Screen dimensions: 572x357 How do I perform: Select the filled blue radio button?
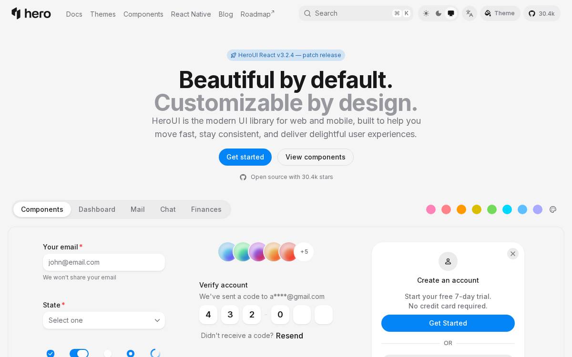tap(131, 353)
